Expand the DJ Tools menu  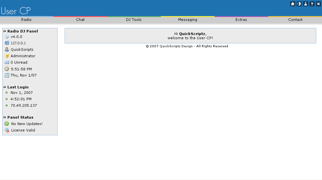click(134, 20)
